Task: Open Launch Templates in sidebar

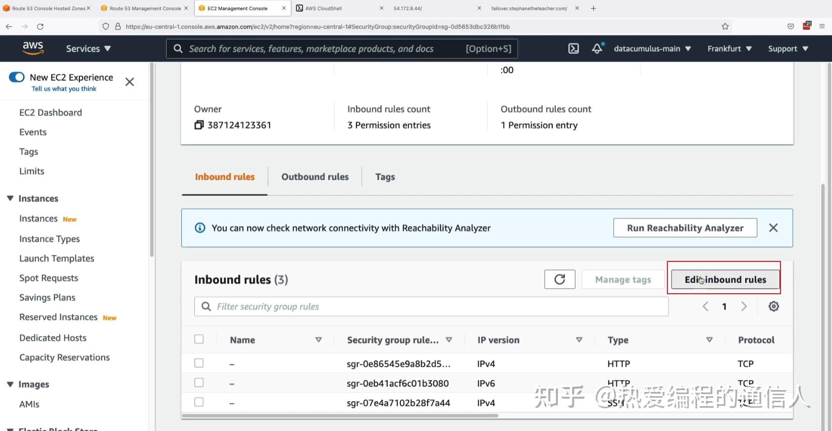Action: [57, 258]
